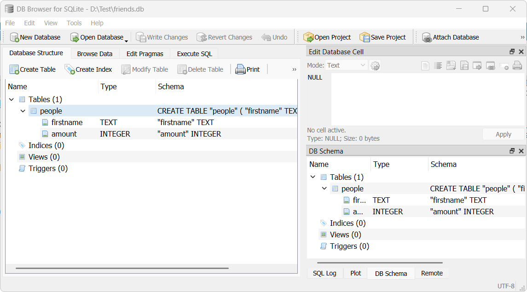
Task: Click the Save Project toolbar button
Action: tap(383, 37)
